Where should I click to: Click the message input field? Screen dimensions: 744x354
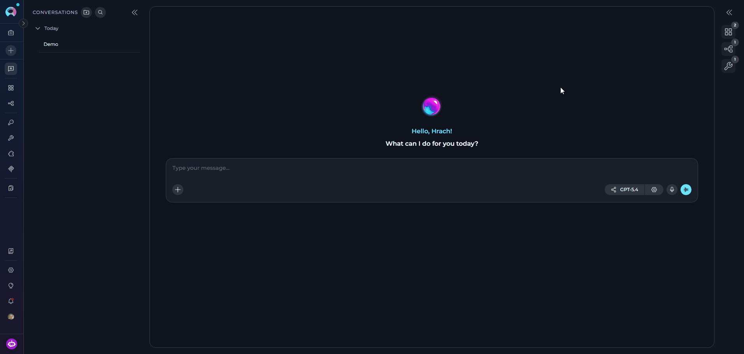[x=432, y=168]
